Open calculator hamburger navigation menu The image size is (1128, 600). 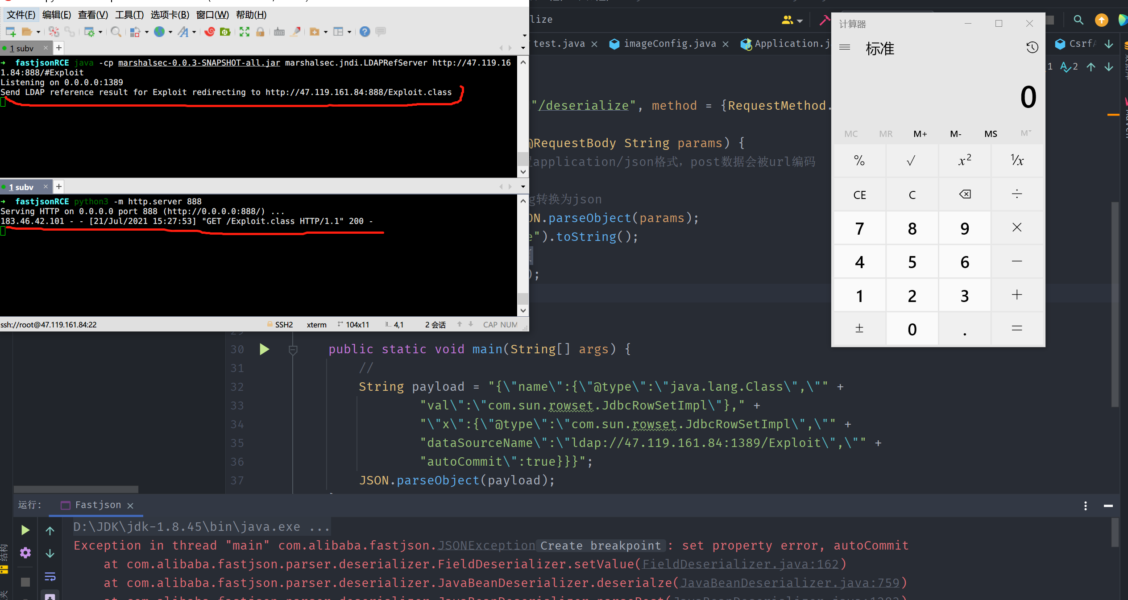click(845, 47)
